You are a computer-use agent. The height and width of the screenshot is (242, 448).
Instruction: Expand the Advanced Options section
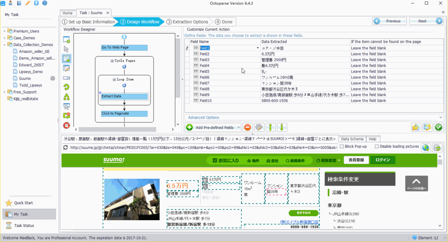point(441,118)
